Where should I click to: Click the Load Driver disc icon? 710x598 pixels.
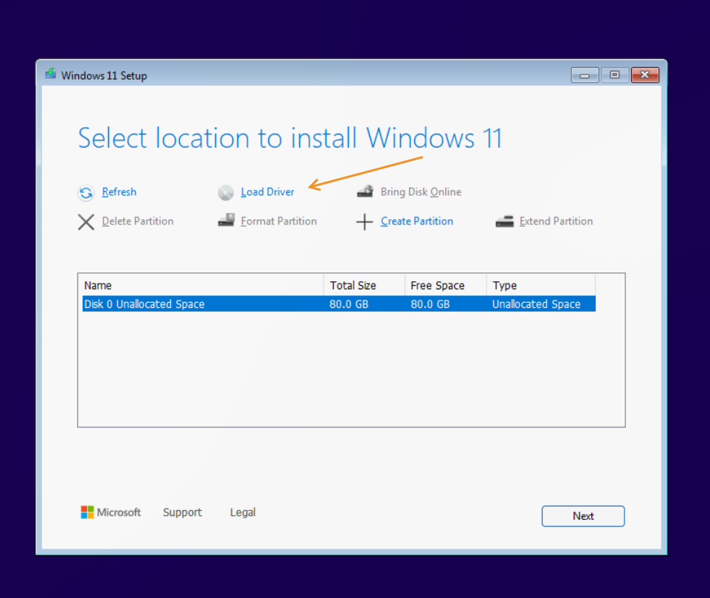click(226, 192)
